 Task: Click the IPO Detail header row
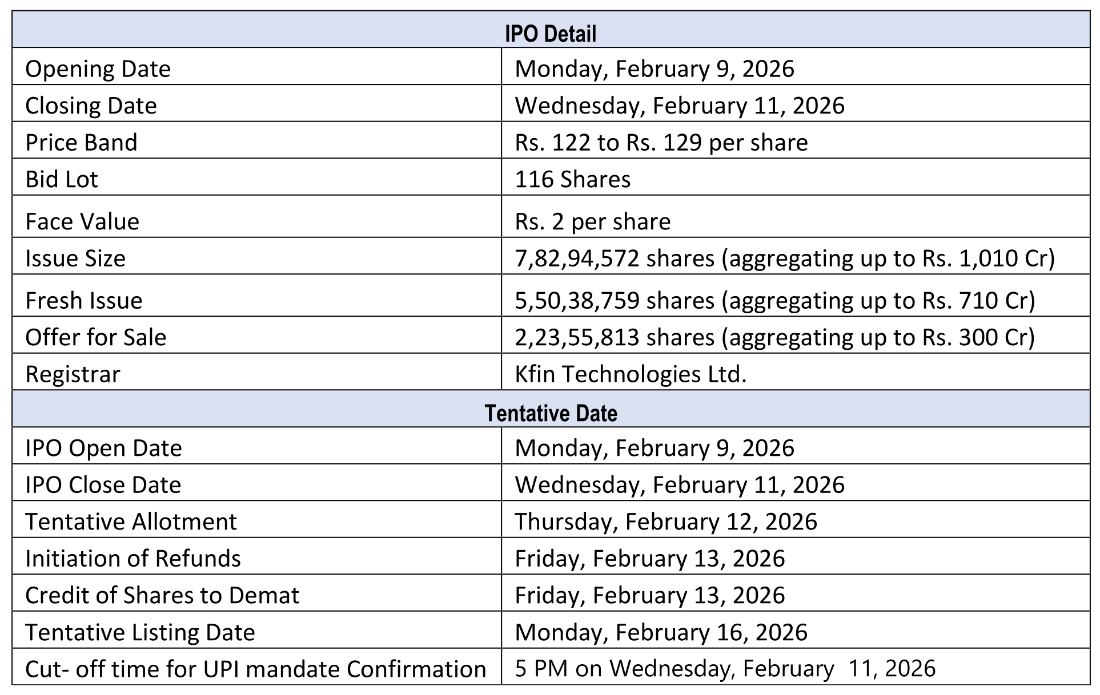coord(550,34)
